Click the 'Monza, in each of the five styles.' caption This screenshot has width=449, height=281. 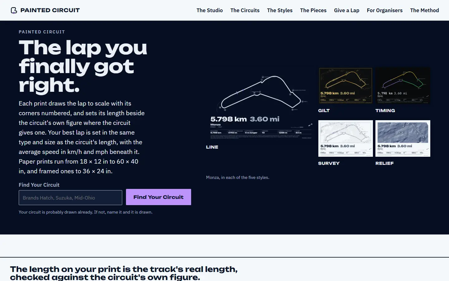pos(238,177)
